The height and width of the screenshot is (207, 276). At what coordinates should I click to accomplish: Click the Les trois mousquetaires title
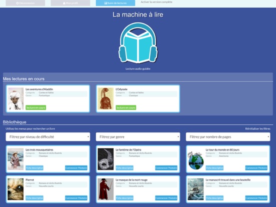click(39, 150)
